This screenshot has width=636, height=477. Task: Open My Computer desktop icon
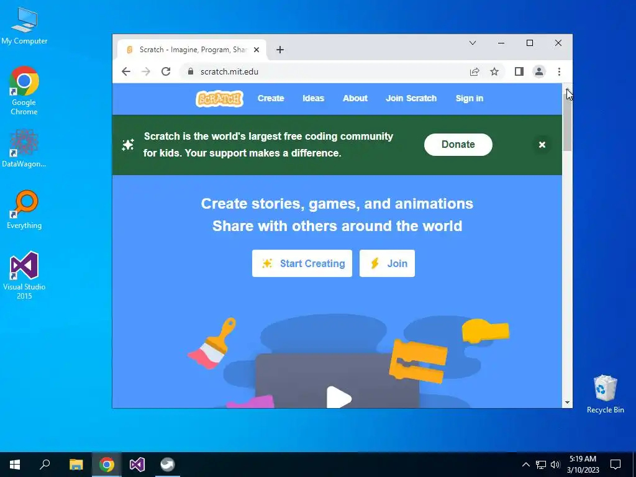24,26
